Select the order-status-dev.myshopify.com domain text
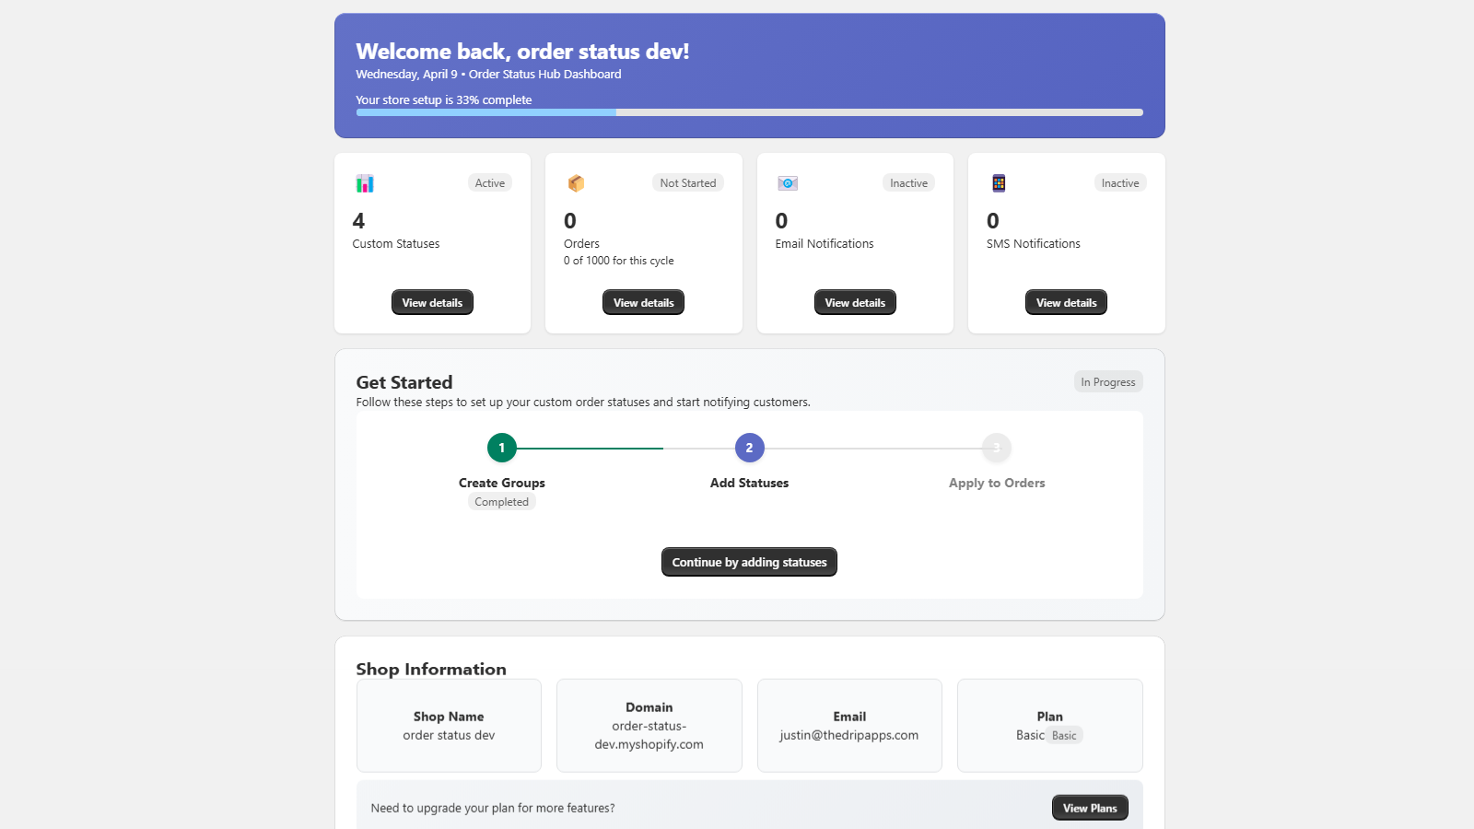Viewport: 1474px width, 829px height. 649,735
